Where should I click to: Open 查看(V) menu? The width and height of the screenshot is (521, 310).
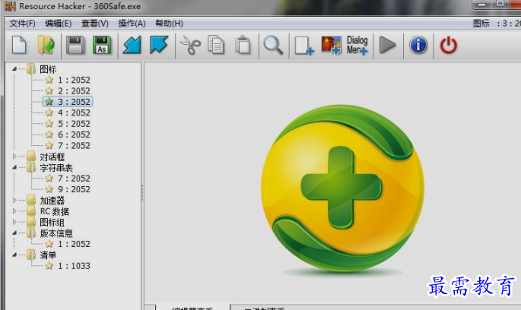[95, 24]
